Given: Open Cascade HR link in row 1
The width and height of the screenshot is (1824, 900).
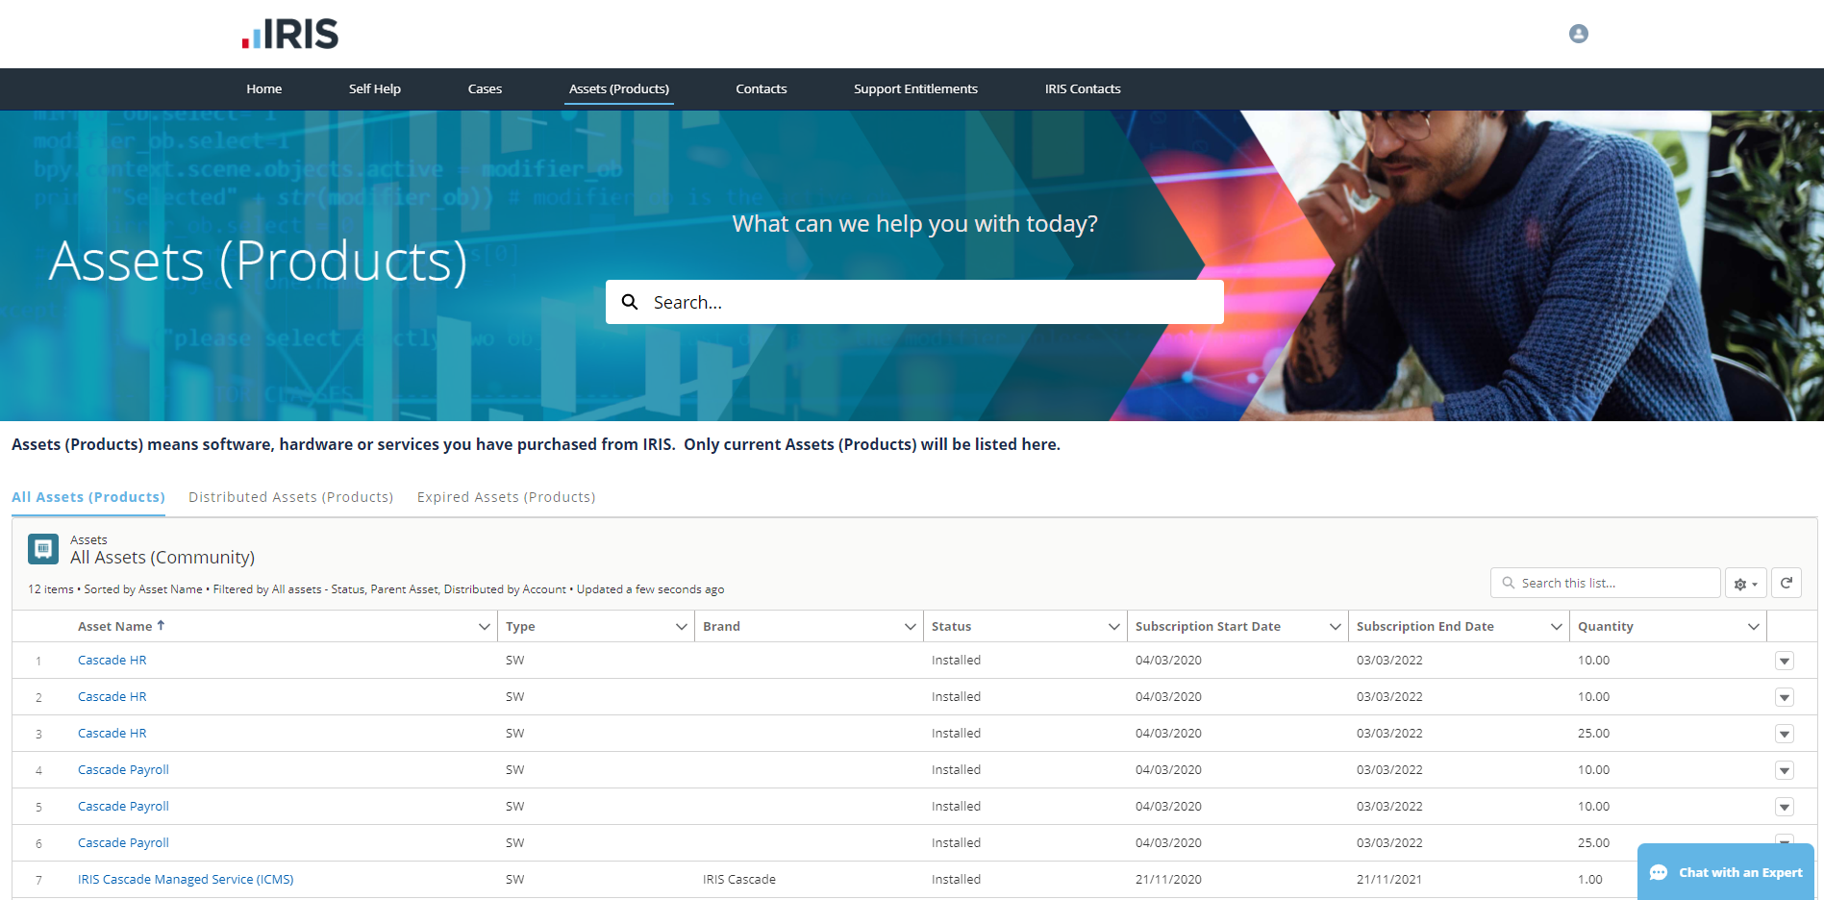Looking at the screenshot, I should [x=112, y=660].
